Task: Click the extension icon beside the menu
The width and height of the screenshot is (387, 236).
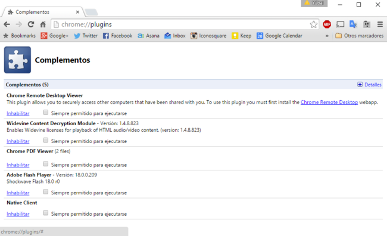Action: click(x=367, y=24)
